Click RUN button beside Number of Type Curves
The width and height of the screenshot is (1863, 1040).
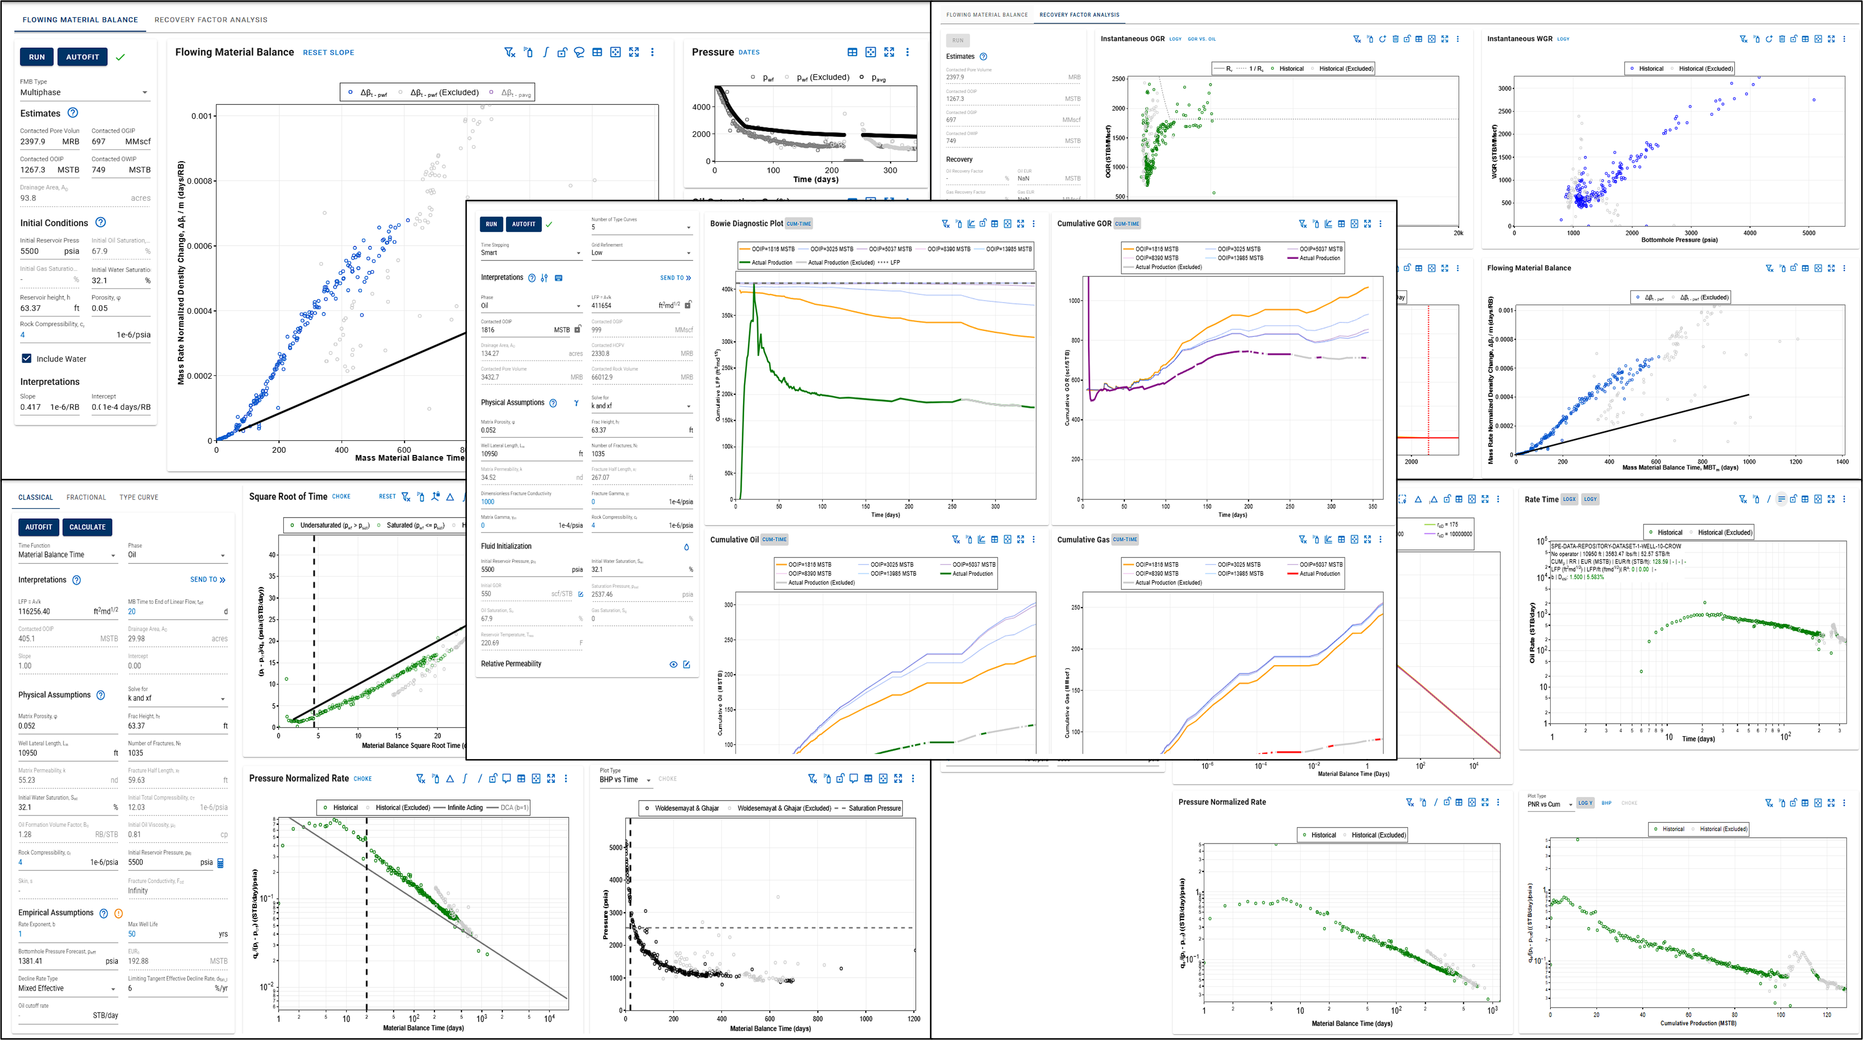pos(492,224)
